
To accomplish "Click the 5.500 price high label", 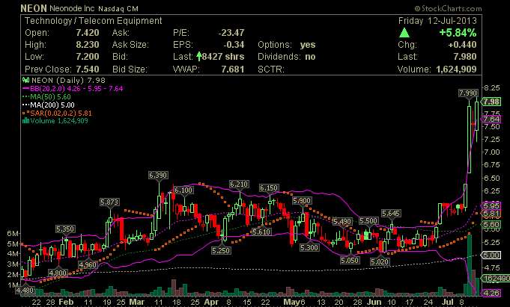I will 368,221.
